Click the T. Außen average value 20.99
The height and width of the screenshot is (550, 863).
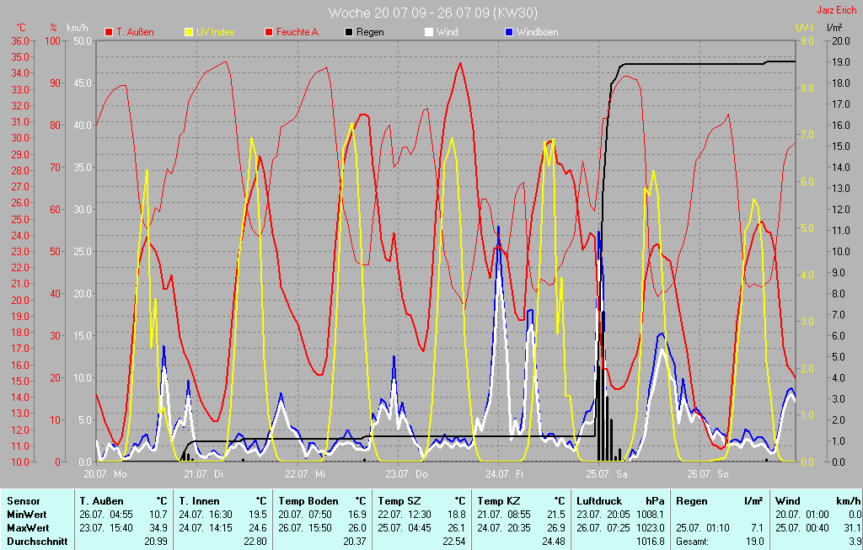pyautogui.click(x=156, y=542)
